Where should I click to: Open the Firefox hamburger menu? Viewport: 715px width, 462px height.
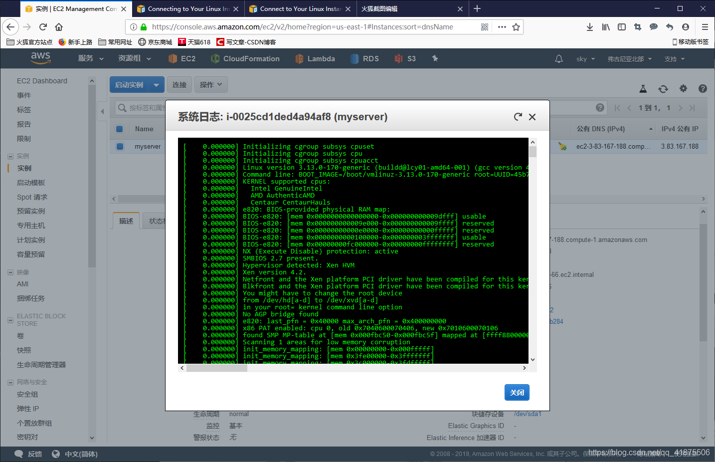coord(705,27)
